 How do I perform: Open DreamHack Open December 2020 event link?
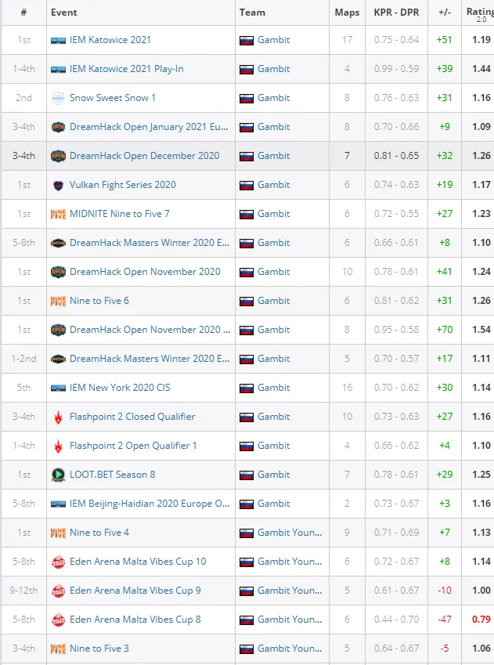pos(145,156)
